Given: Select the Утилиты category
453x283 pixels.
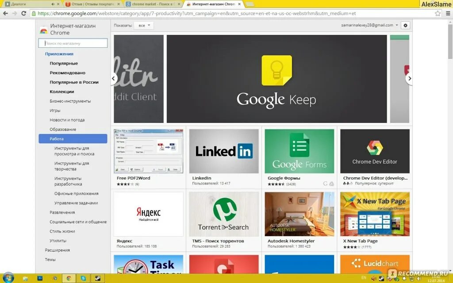Looking at the screenshot, I should click(58, 241).
